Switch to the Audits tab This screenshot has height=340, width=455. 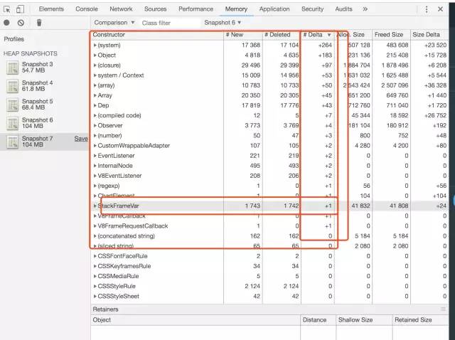(343, 9)
